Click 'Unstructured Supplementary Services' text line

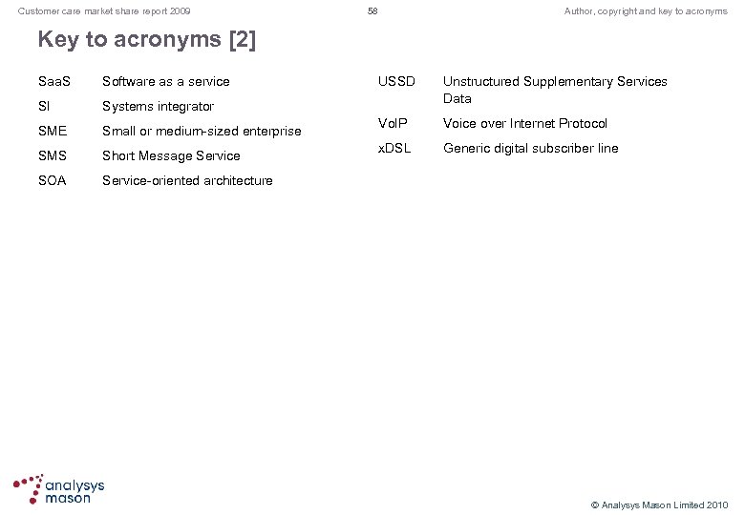[555, 82]
